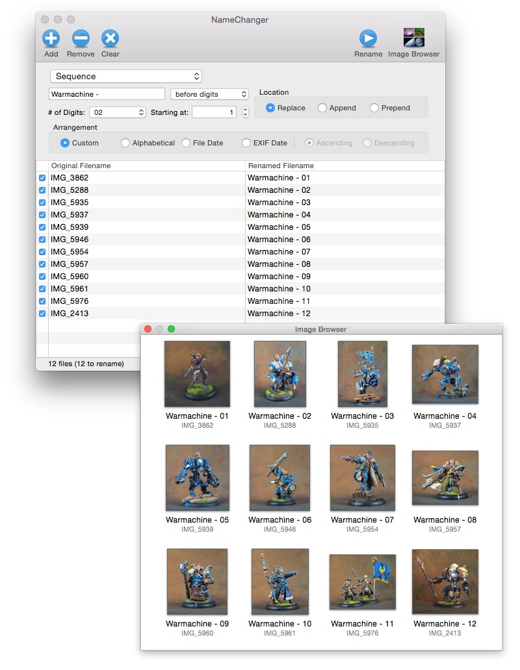Click the Add files plus icon
Viewport: 520px width, 670px height.
[x=51, y=38]
